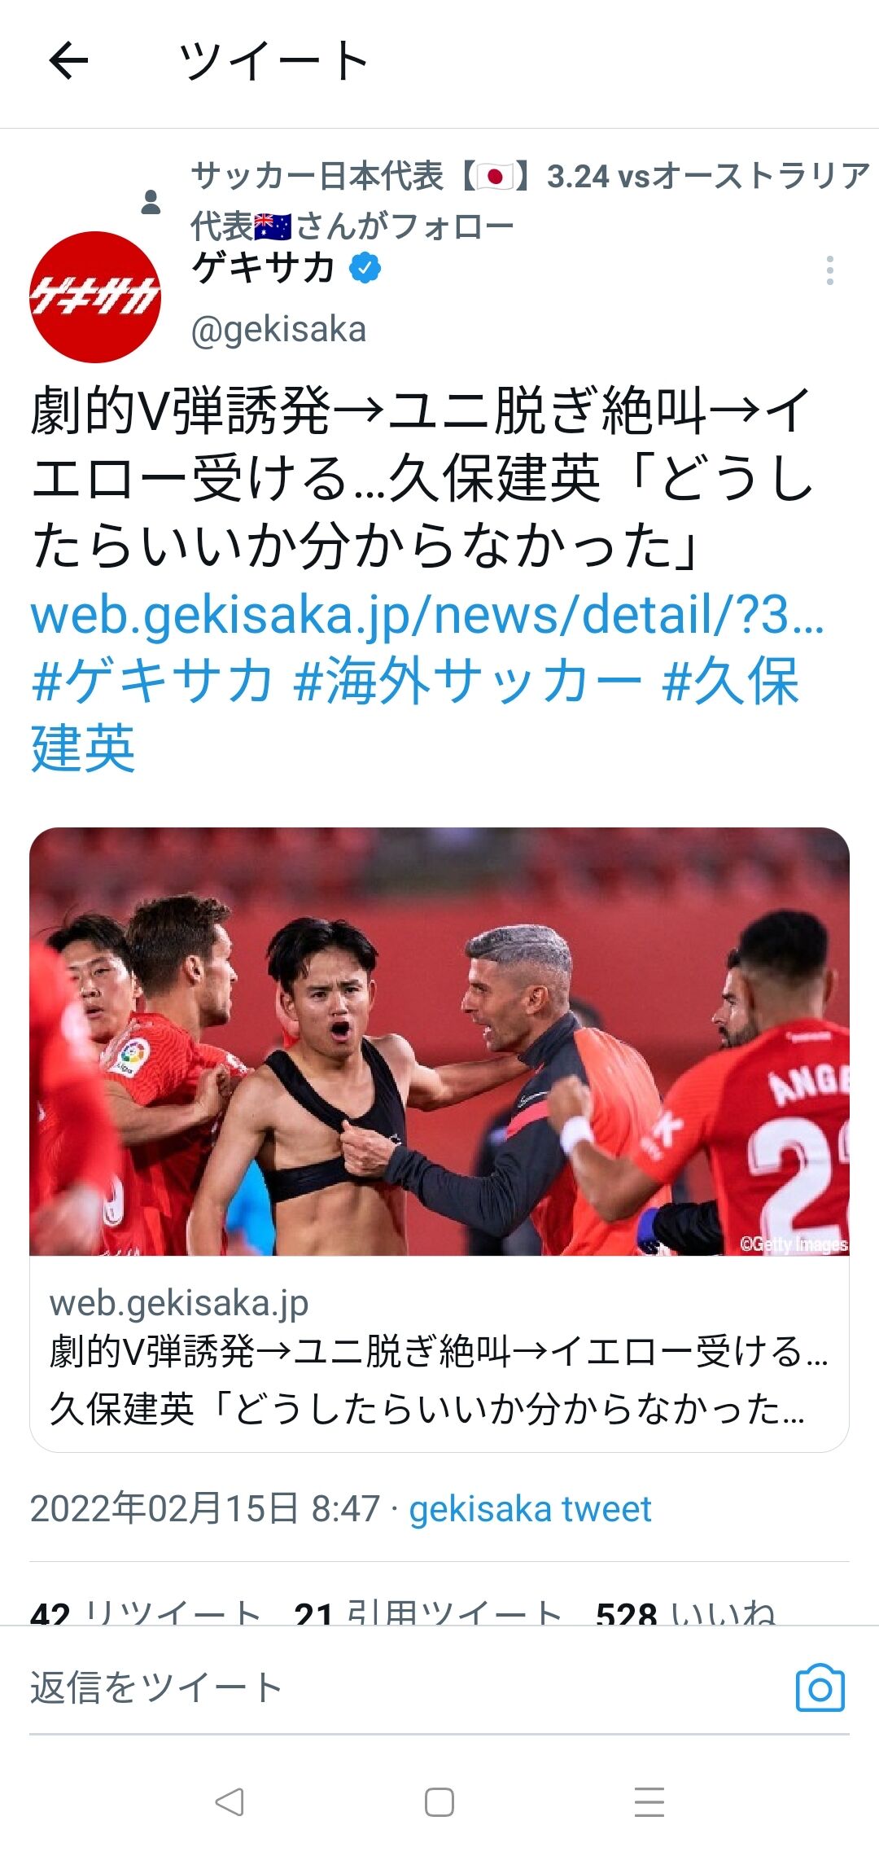This screenshot has height=1856, width=879.
Task: View the 42 リツイート list
Action: (146, 1611)
